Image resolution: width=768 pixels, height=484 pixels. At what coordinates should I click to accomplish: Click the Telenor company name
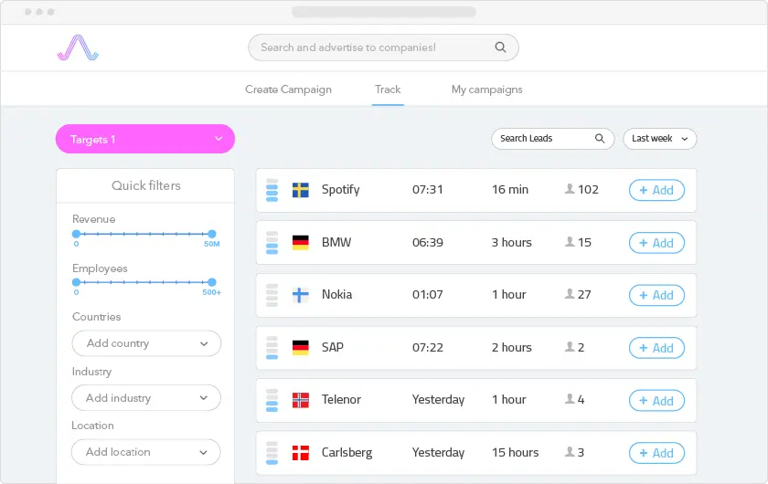(341, 400)
